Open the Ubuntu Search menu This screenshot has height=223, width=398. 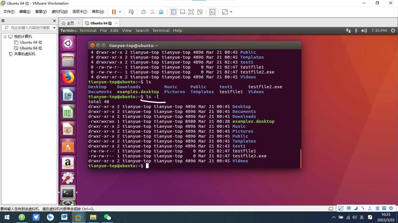[142, 30]
